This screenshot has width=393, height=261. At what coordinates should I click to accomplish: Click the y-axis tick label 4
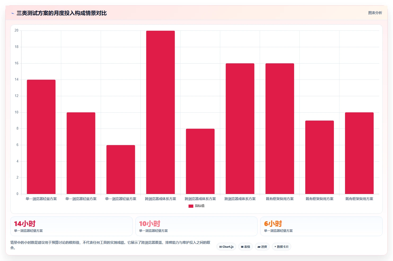pos(17,161)
